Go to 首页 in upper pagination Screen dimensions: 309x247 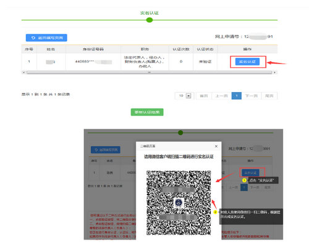(204, 96)
